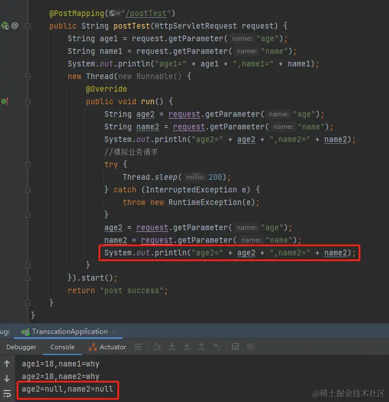The width and height of the screenshot is (389, 402).
Task: Click the String age1 declaration line
Action: point(178,38)
